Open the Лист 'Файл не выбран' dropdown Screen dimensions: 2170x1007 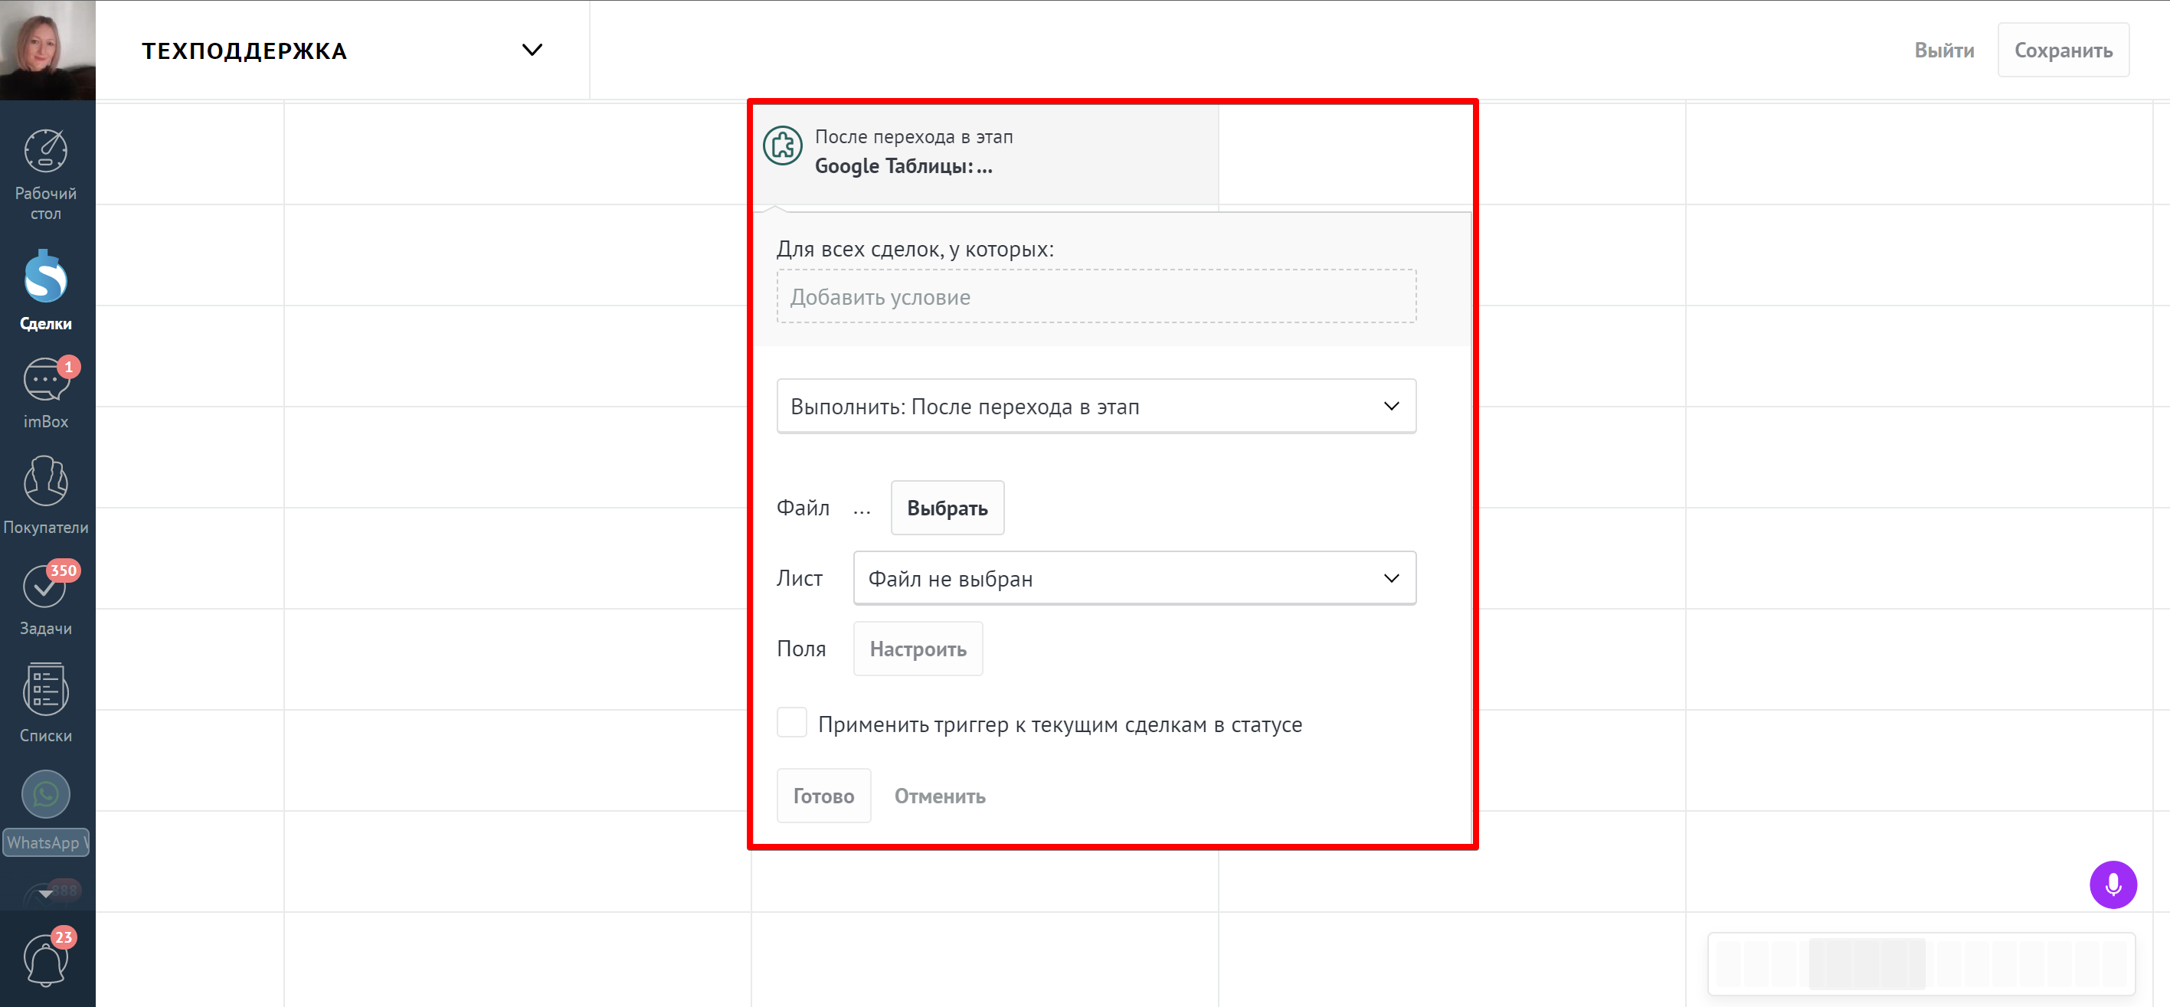1134,578
